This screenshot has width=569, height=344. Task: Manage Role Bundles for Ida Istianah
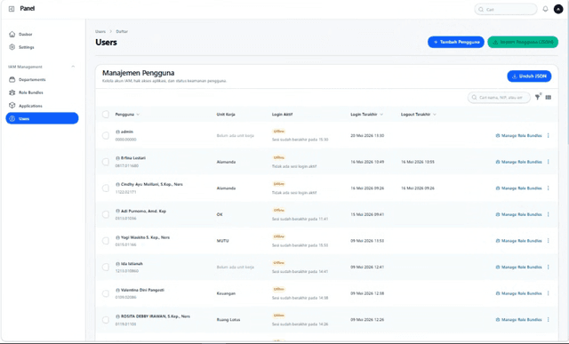click(518, 267)
